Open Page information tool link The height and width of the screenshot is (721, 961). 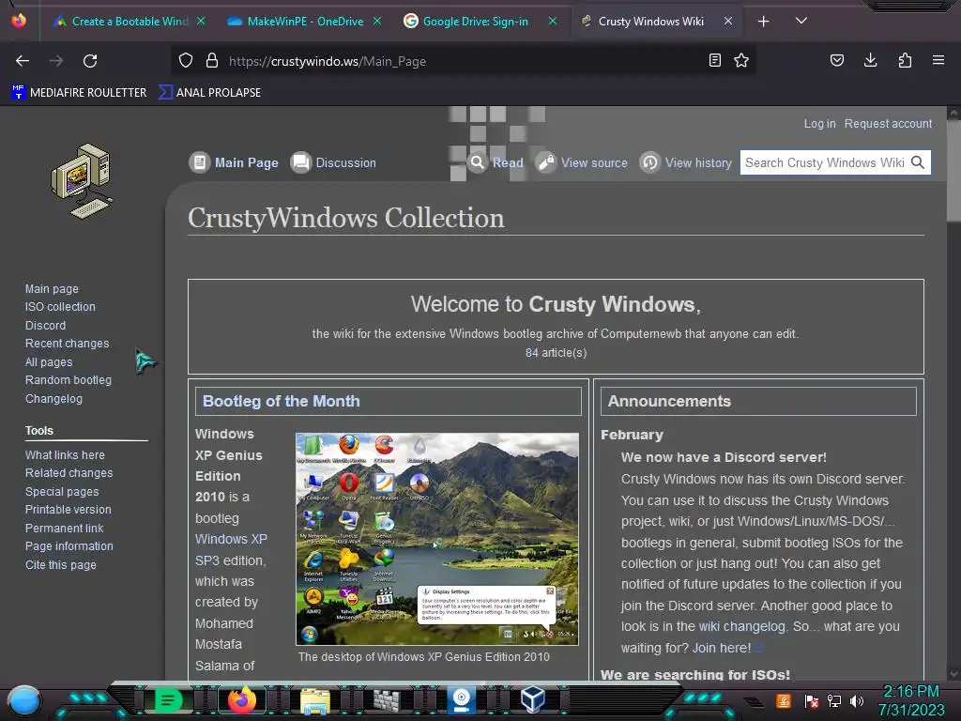[69, 545]
